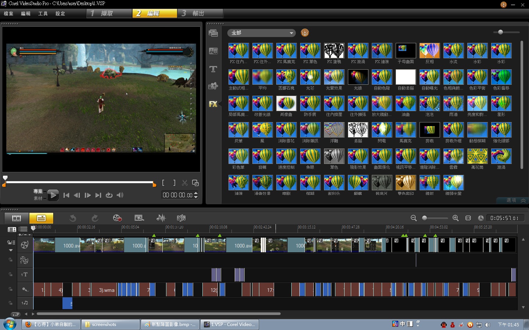This screenshot has height=330, width=529.
Task: Click the Video track icon
Action: click(25, 245)
